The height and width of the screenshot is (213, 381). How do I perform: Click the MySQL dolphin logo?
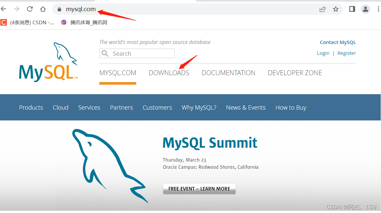(48, 62)
